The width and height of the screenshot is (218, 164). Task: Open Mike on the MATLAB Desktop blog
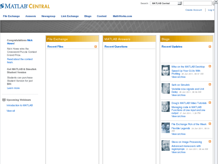pyautogui.click(x=188, y=67)
